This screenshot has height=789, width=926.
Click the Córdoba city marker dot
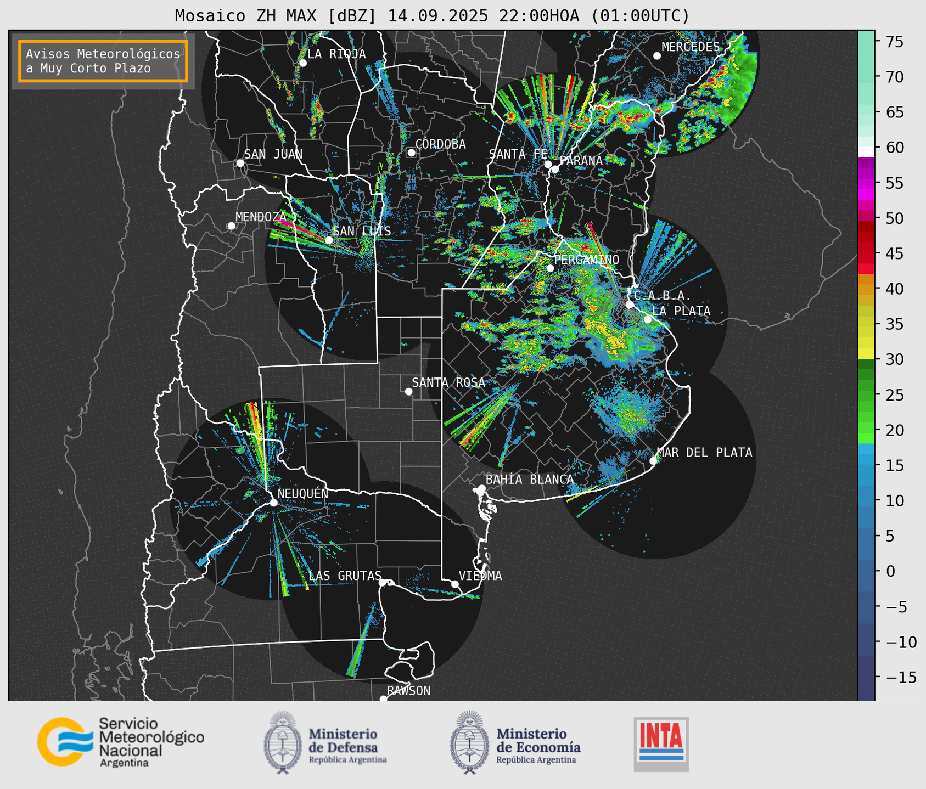point(411,153)
